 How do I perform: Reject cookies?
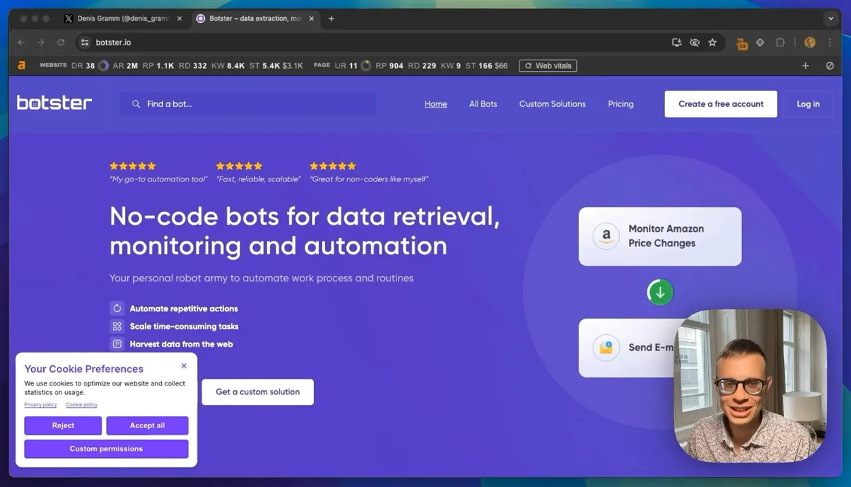tap(63, 425)
